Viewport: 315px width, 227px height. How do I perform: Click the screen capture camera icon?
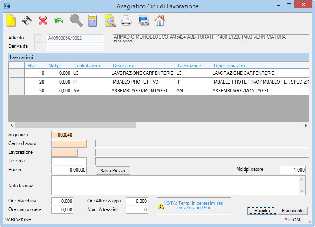(143, 21)
